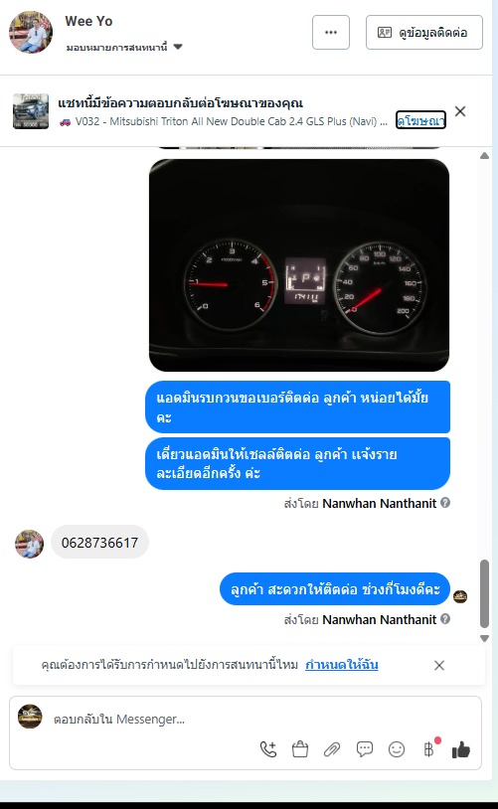The width and height of the screenshot is (498, 809).
Task: Click the chat scrollbar down arrow
Action: point(484,638)
